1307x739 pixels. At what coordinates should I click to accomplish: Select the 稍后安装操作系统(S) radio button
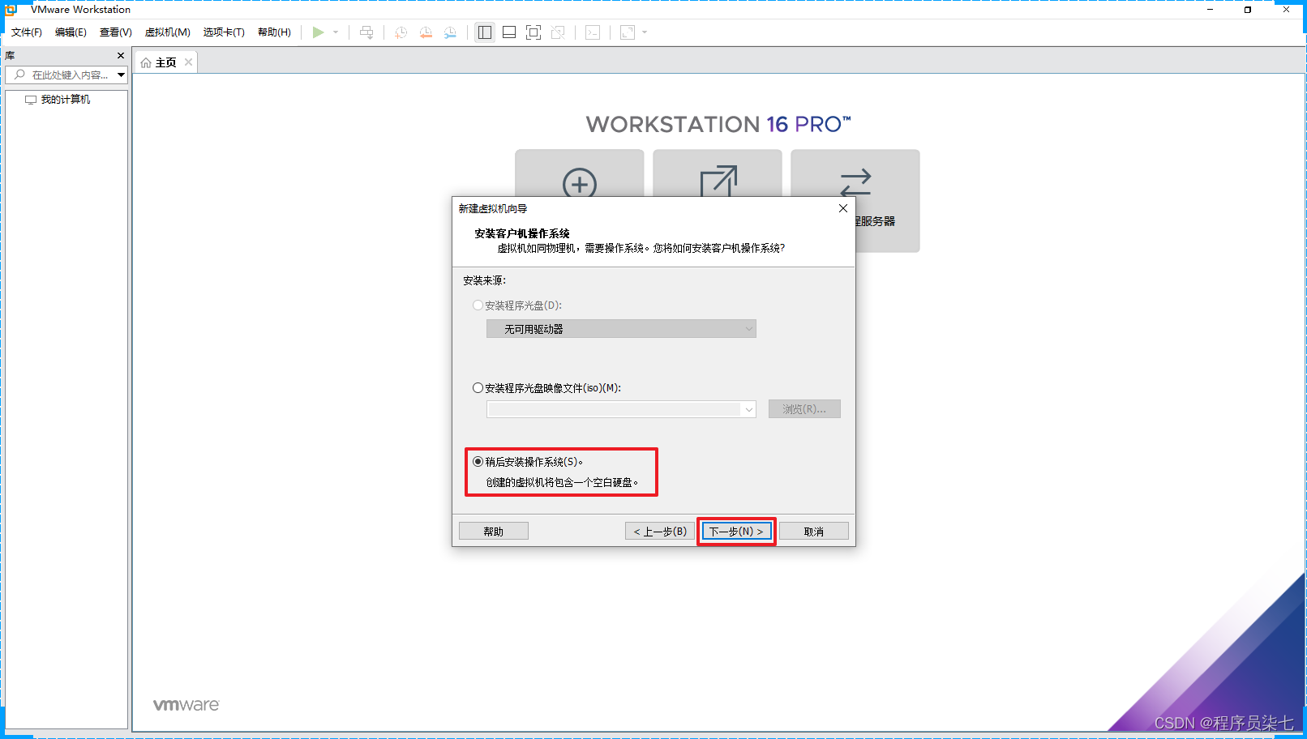pos(478,462)
